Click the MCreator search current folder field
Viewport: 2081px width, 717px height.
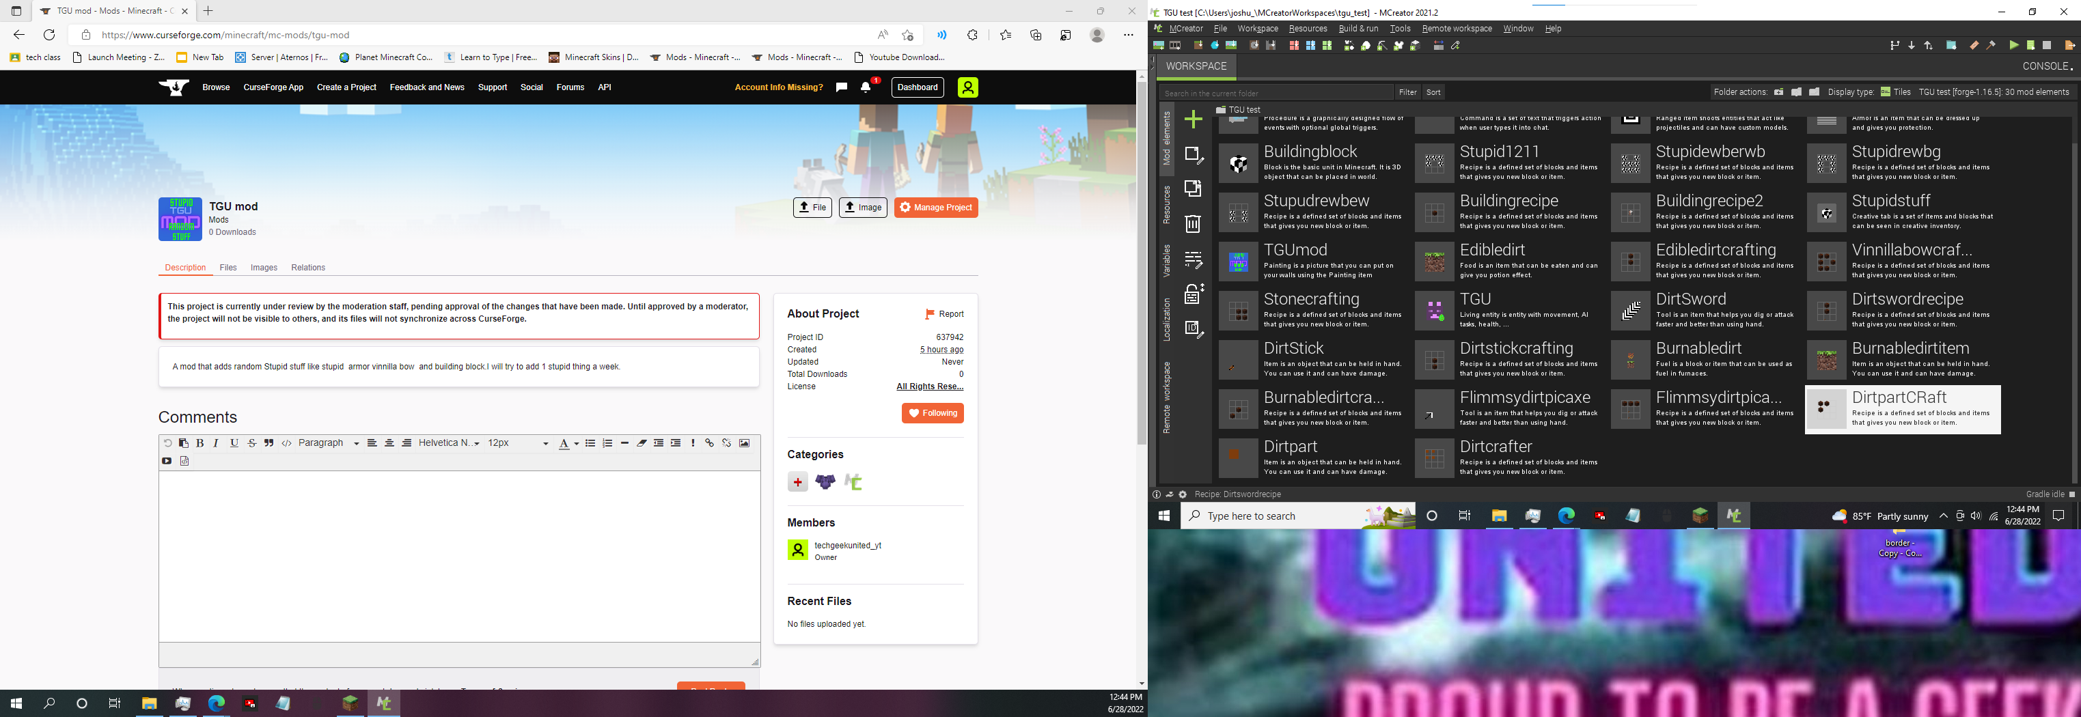(x=1276, y=93)
